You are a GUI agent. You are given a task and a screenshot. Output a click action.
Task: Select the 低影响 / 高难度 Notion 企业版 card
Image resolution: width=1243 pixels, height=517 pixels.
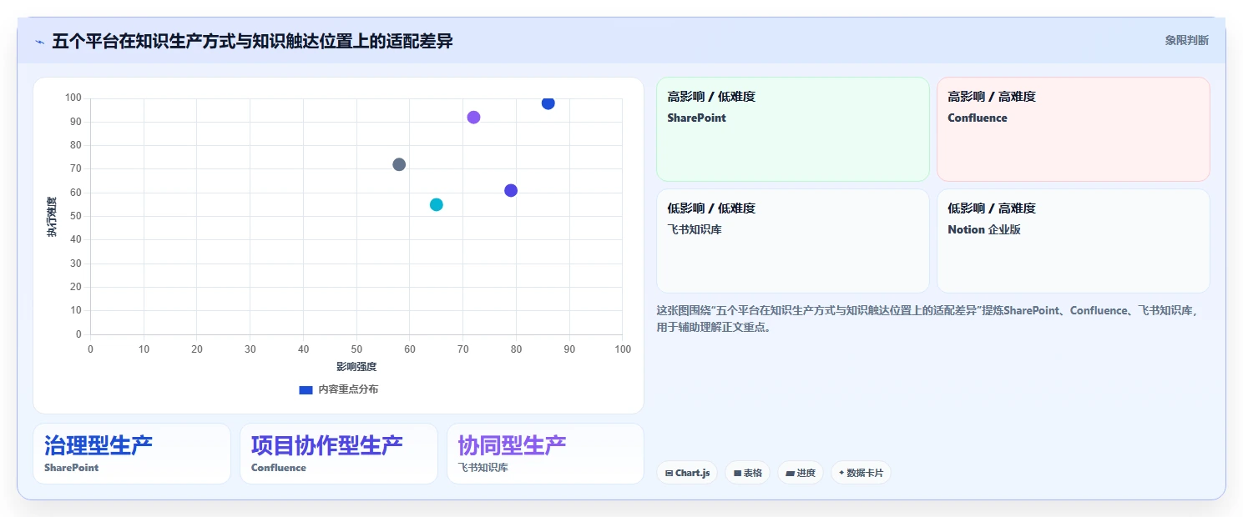pos(1073,241)
